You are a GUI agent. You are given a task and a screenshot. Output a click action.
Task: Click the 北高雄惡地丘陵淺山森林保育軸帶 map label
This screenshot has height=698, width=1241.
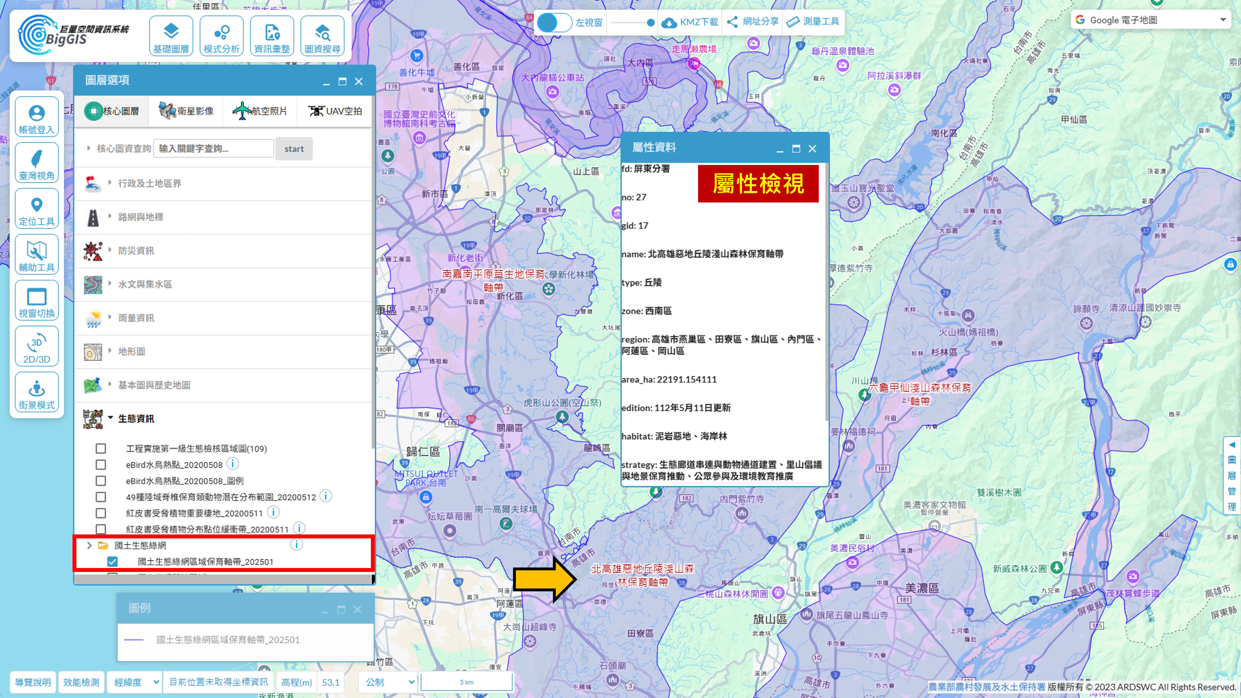643,575
